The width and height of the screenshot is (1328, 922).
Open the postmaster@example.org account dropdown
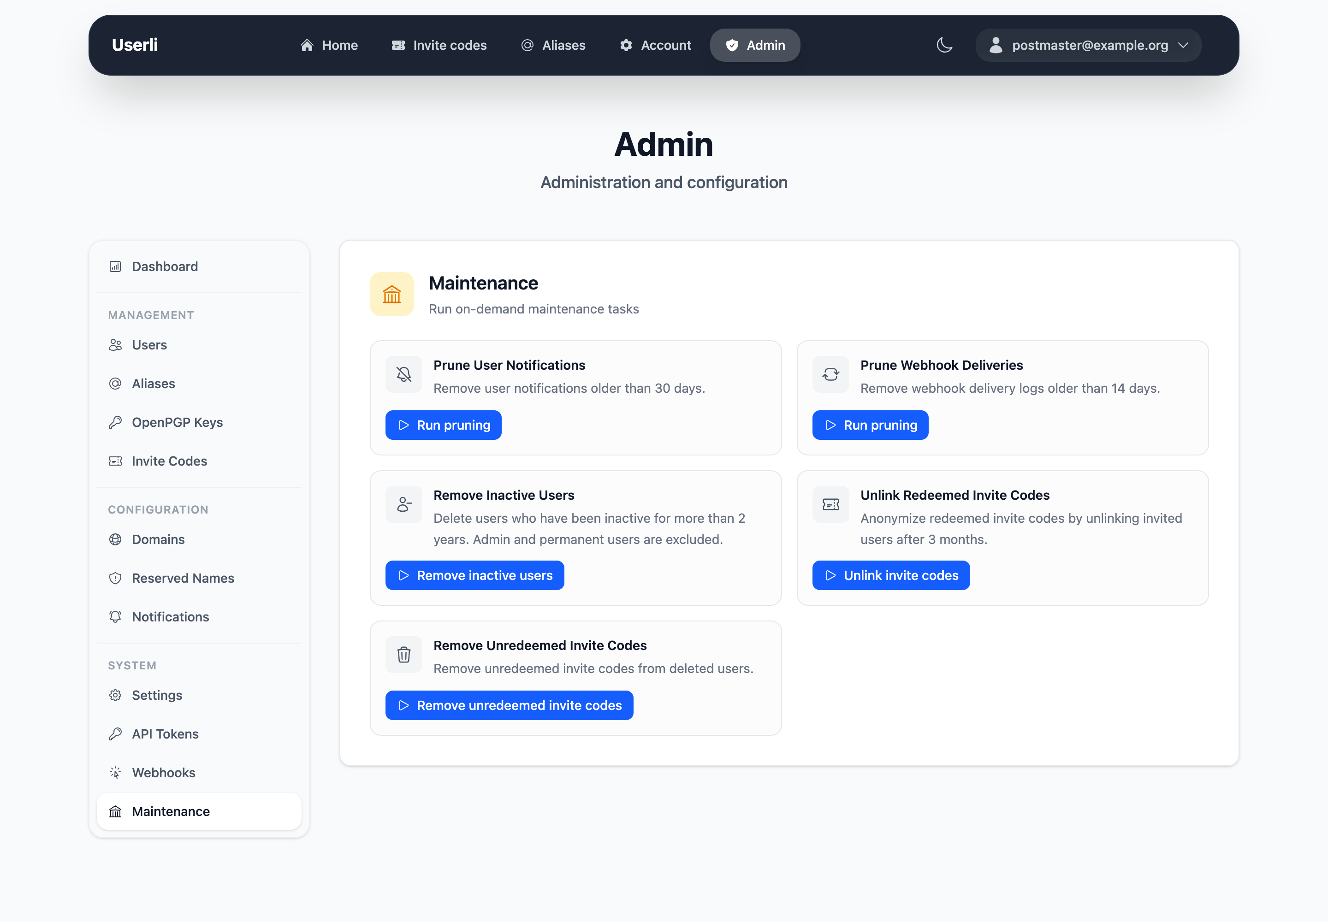click(1088, 45)
